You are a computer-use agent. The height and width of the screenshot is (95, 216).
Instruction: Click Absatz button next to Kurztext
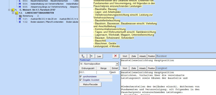(x=143, y=56)
